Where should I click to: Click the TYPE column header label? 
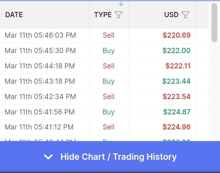coord(103,15)
